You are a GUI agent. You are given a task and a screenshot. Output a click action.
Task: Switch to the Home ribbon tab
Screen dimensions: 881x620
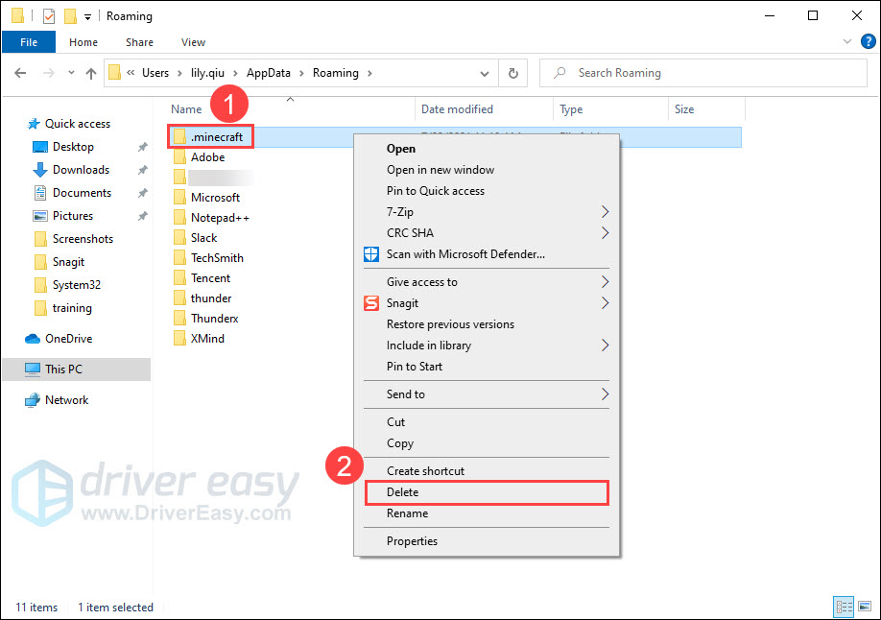point(83,42)
